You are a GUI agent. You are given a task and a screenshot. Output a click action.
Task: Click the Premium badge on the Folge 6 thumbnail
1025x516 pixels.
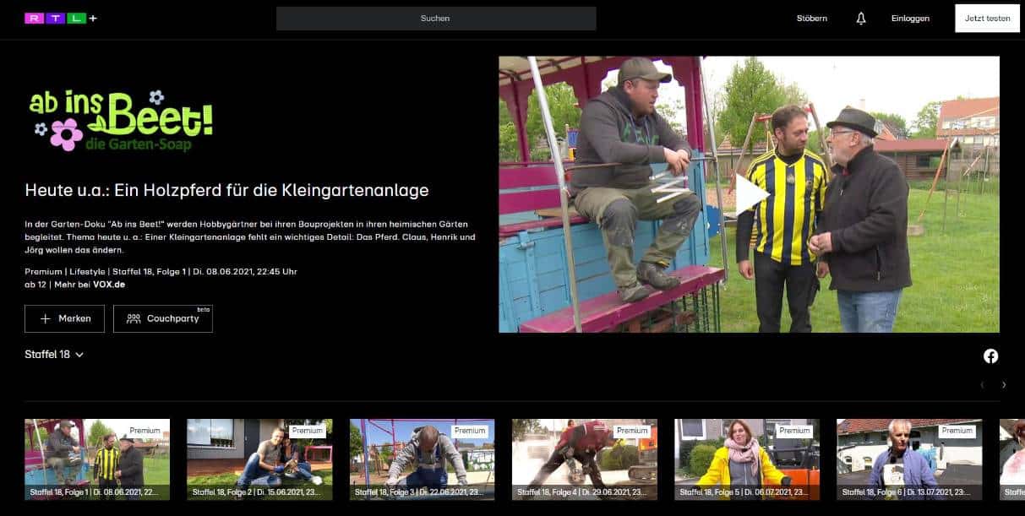coord(957,431)
